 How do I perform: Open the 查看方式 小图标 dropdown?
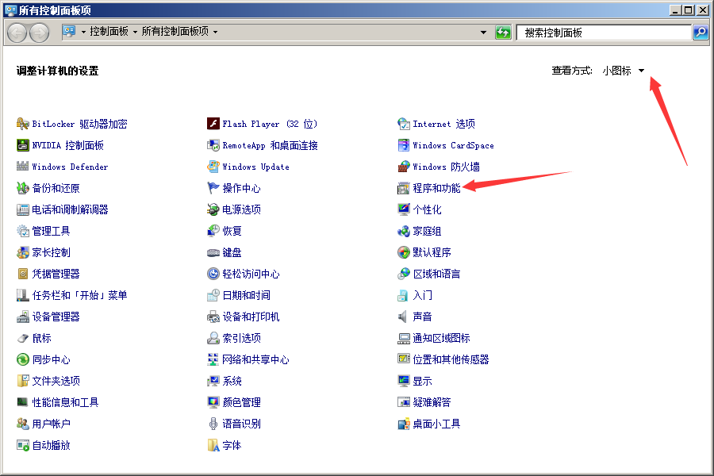click(623, 71)
